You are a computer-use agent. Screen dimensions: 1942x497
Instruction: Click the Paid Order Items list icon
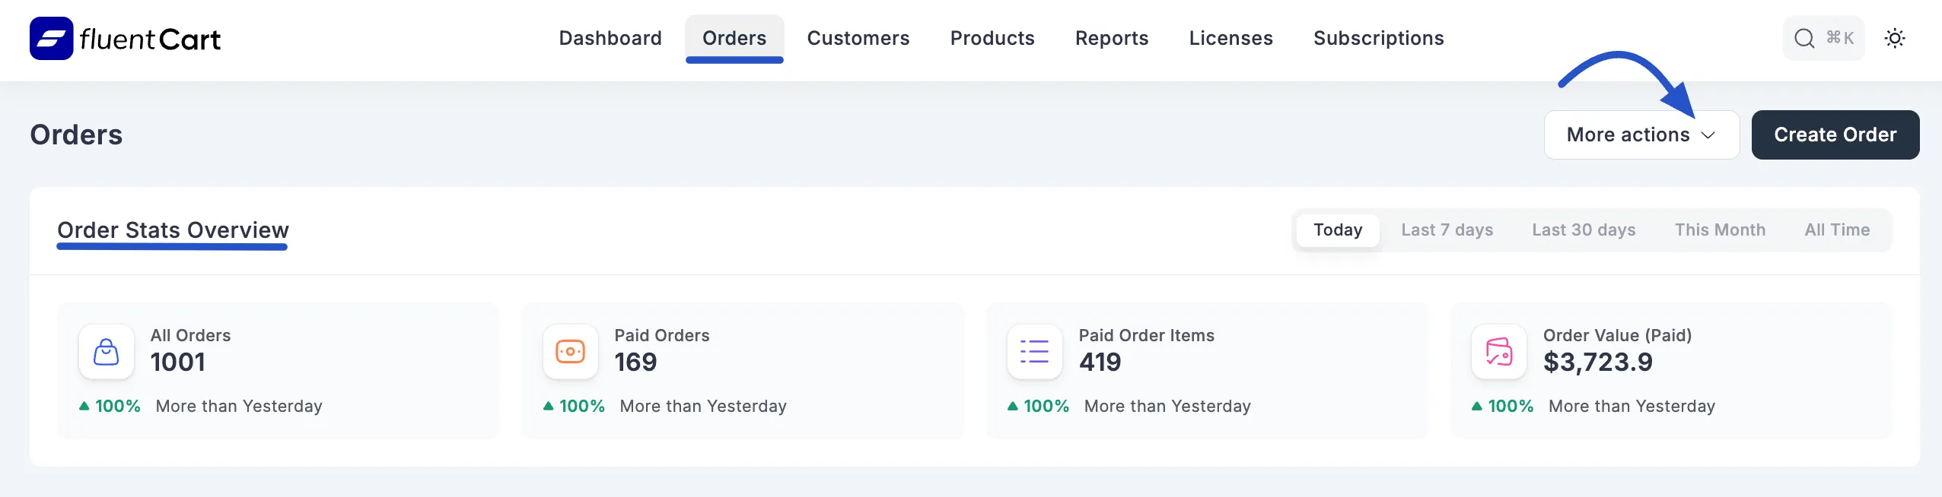tap(1034, 352)
